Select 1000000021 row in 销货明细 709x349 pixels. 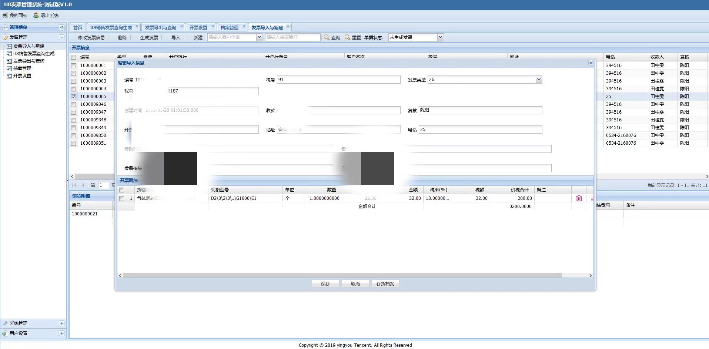[x=91, y=214]
